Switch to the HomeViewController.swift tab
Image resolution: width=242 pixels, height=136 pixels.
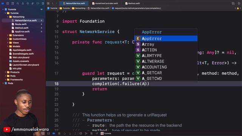click(x=105, y=3)
